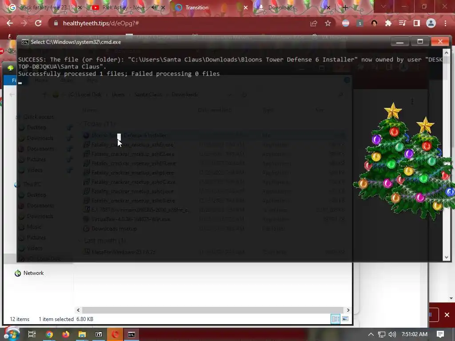Reload the healthyteeth.tips page
The image size is (455, 341).
click(38, 23)
